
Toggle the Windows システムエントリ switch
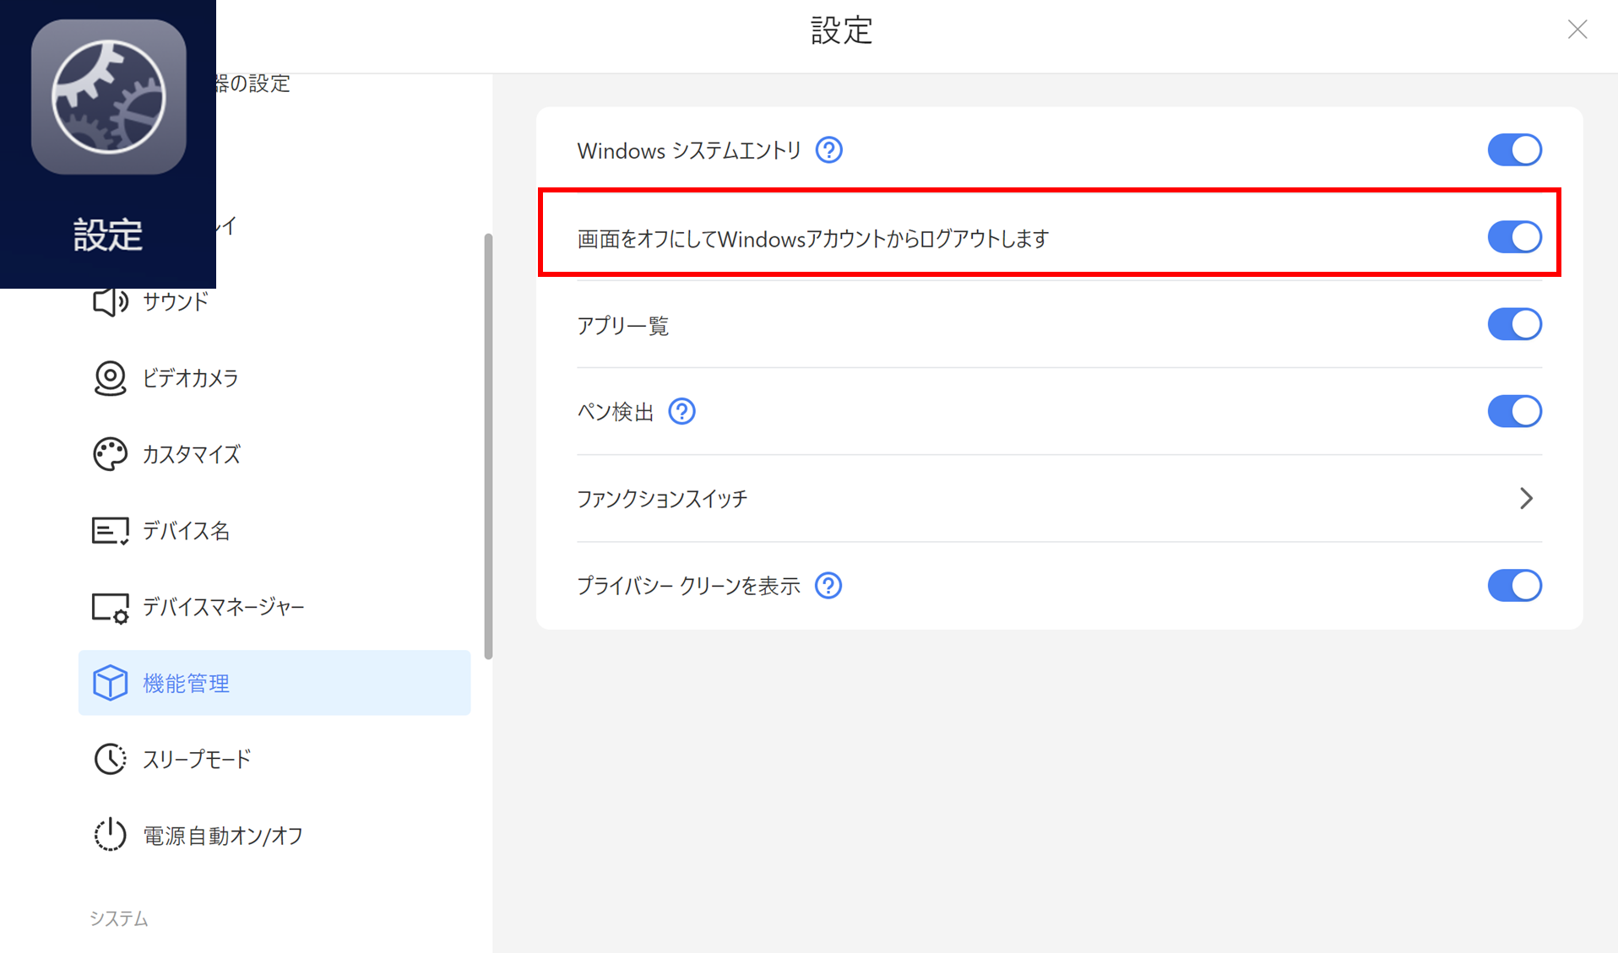pyautogui.click(x=1513, y=150)
